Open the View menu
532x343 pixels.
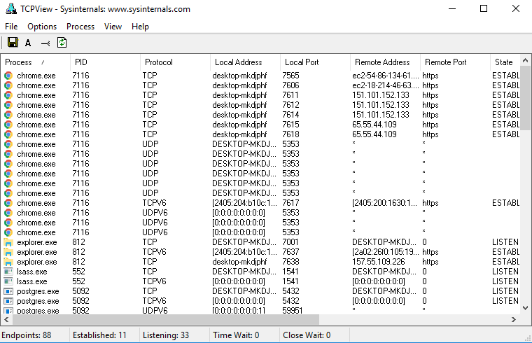(113, 27)
